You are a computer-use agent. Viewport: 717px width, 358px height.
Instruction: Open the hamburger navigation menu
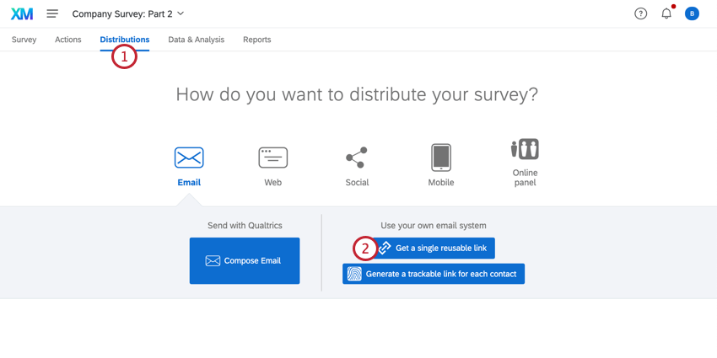(x=52, y=13)
